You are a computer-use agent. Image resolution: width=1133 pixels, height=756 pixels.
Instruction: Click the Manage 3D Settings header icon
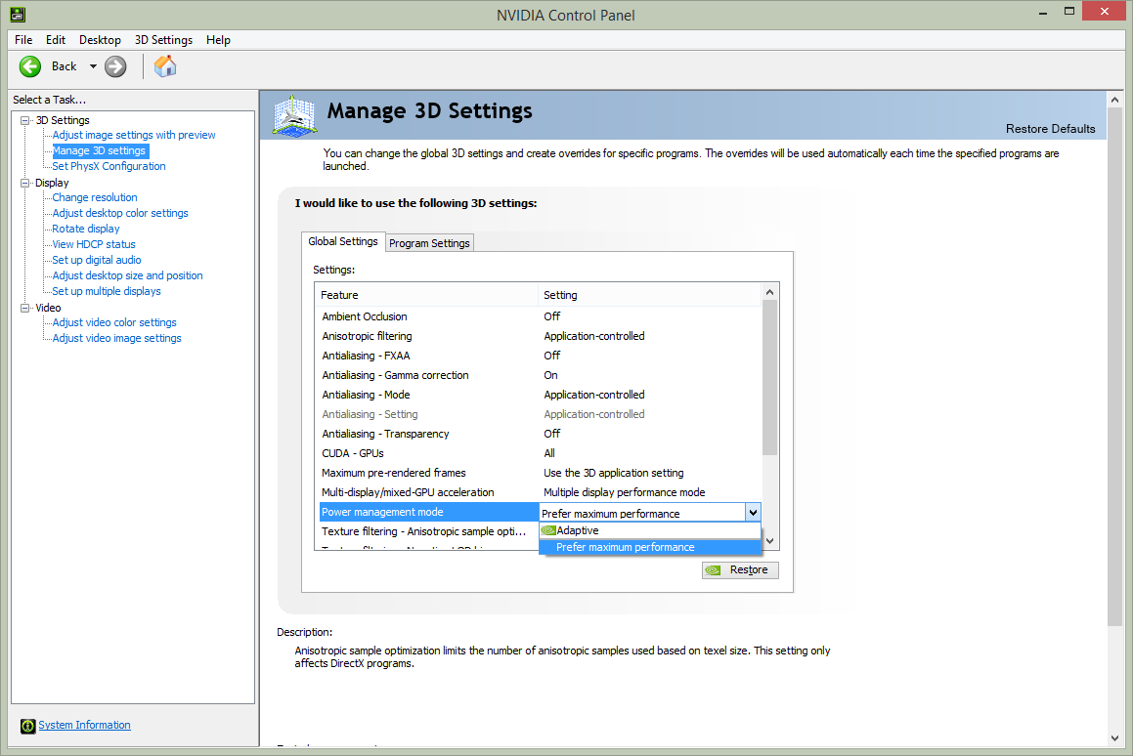pos(295,115)
